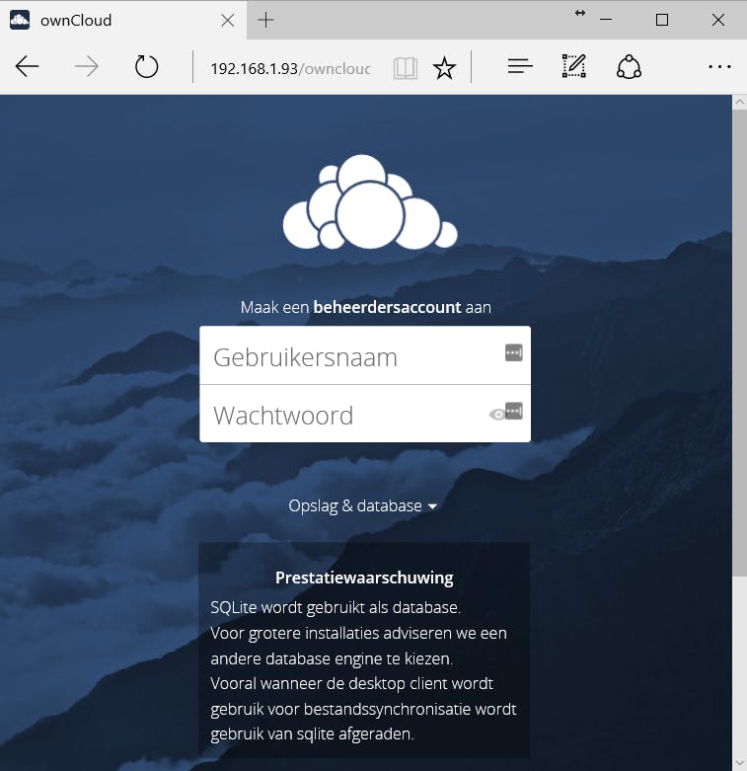747x771 pixels.
Task: Click password manager icon in Gebruikersnaam field
Action: [x=513, y=352]
